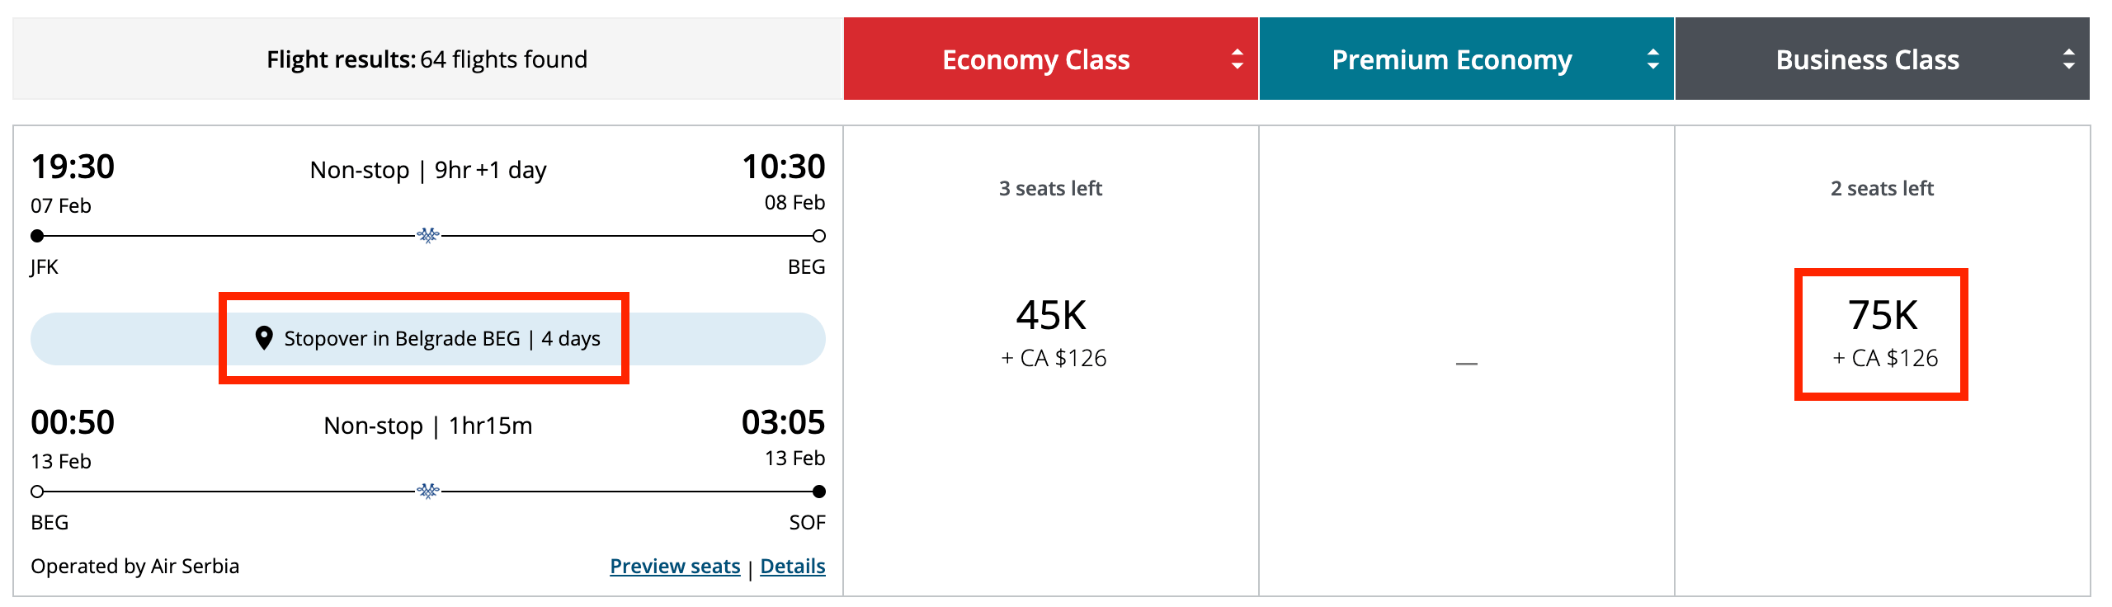
Task: Click the hollow BEG arrival circle on first flight
Action: 819,236
